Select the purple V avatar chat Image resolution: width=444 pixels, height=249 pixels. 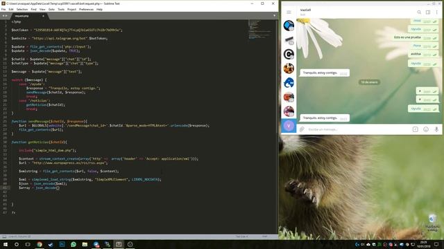point(289,126)
